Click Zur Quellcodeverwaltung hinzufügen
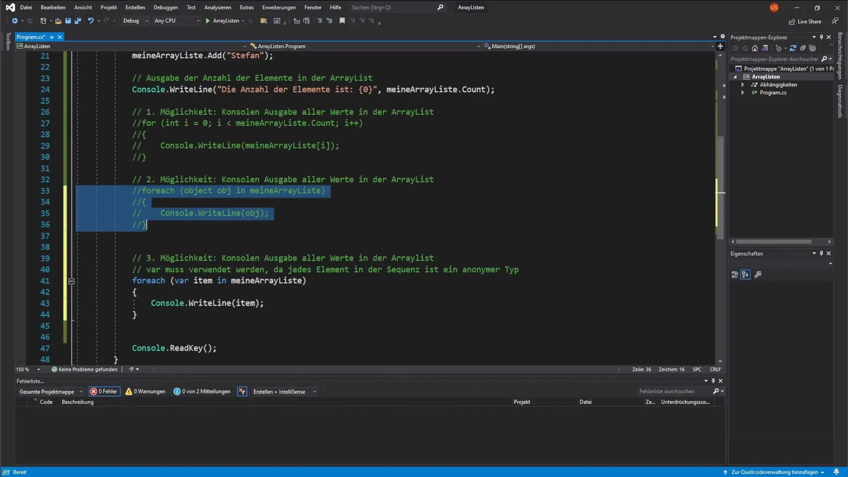This screenshot has height=477, width=848. click(x=774, y=472)
